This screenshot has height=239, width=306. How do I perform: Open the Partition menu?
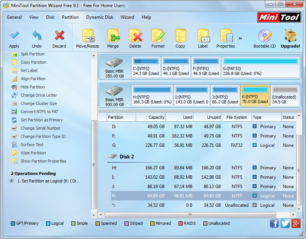coord(70,17)
